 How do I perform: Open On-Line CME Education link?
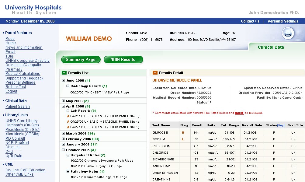coord(25,170)
